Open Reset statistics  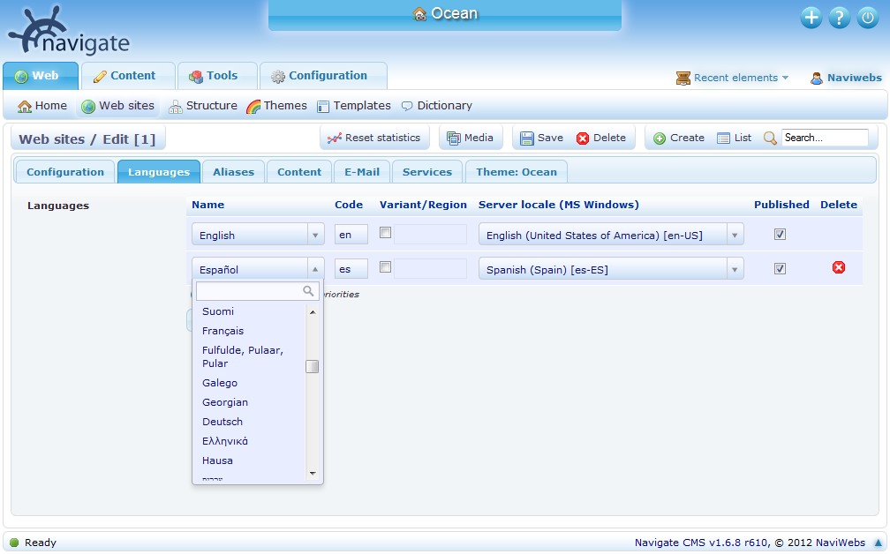tap(374, 137)
